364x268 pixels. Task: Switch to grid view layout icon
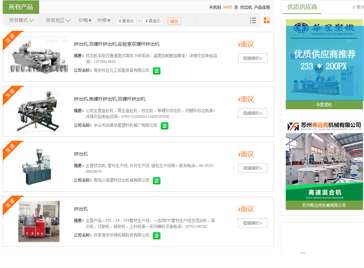tap(267, 20)
